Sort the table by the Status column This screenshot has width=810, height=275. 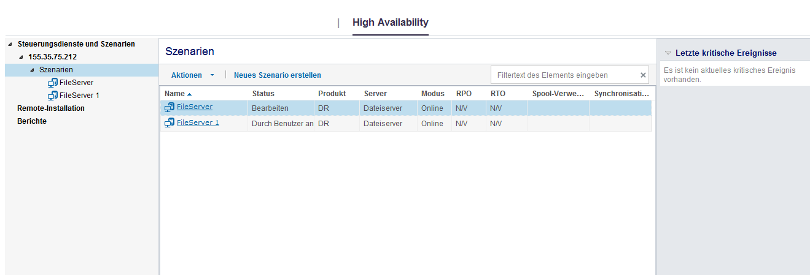click(x=263, y=94)
